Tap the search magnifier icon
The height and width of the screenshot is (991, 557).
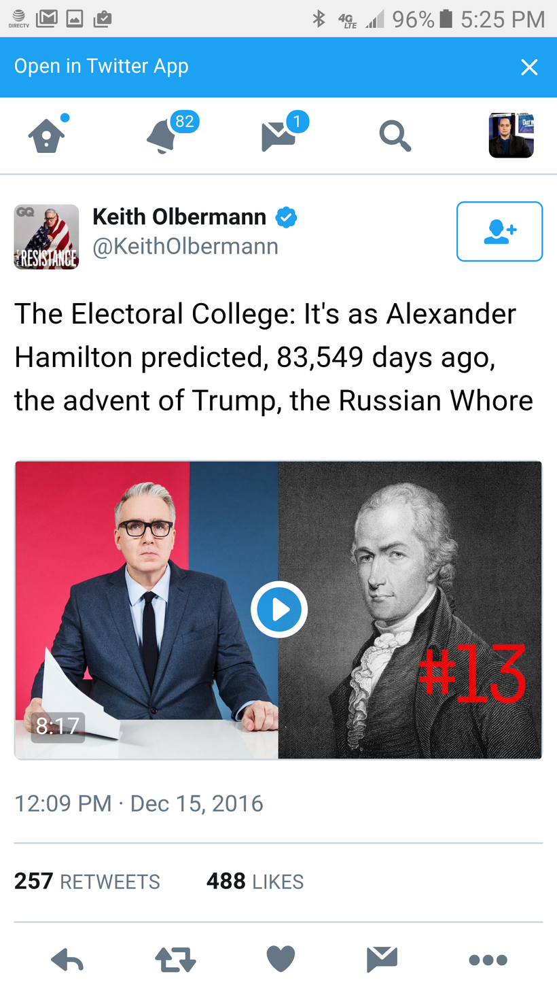pyautogui.click(x=395, y=136)
